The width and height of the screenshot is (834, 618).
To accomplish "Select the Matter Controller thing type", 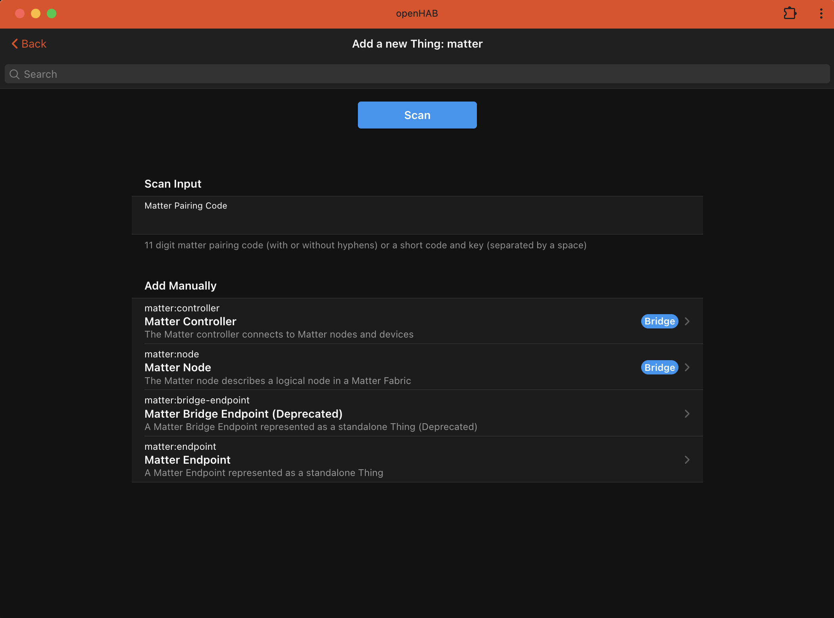I will [190, 321].
